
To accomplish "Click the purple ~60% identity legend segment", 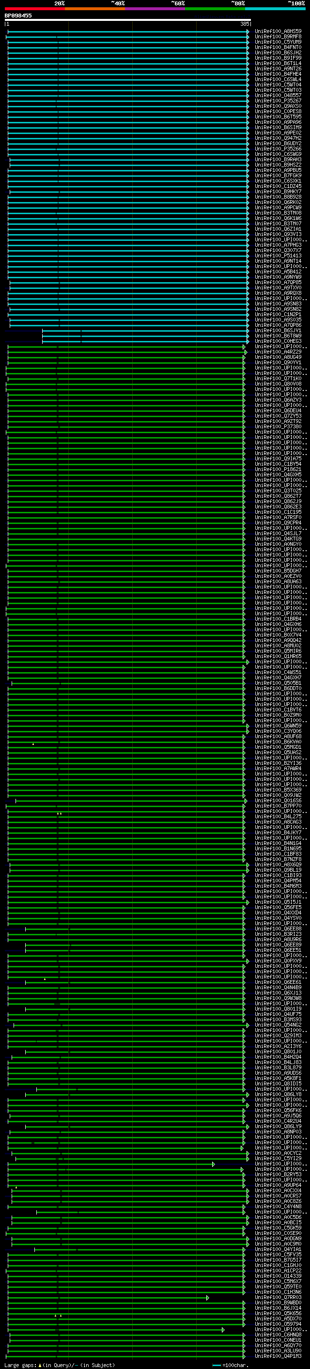I will click(155, 9).
